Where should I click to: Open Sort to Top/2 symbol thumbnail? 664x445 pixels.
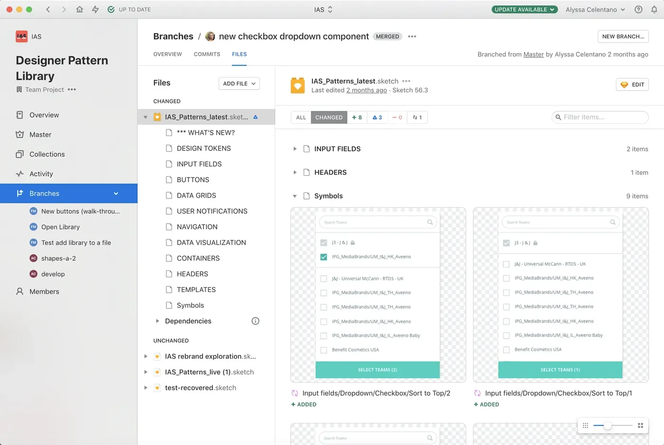click(378, 295)
